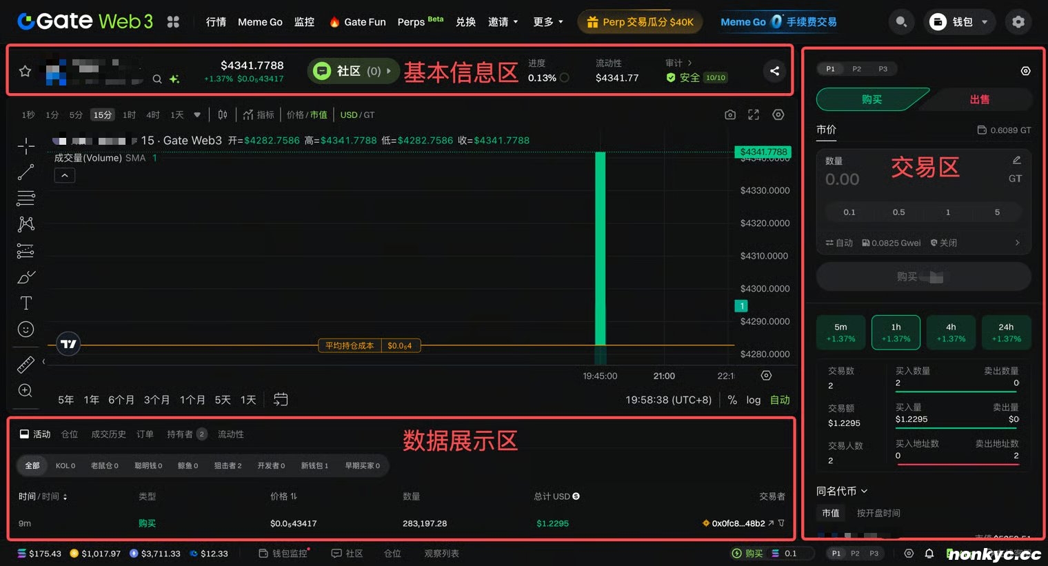Viewport: 1048px width, 566px height.
Task: Select the forecasting and measurement tool
Action: point(26,251)
